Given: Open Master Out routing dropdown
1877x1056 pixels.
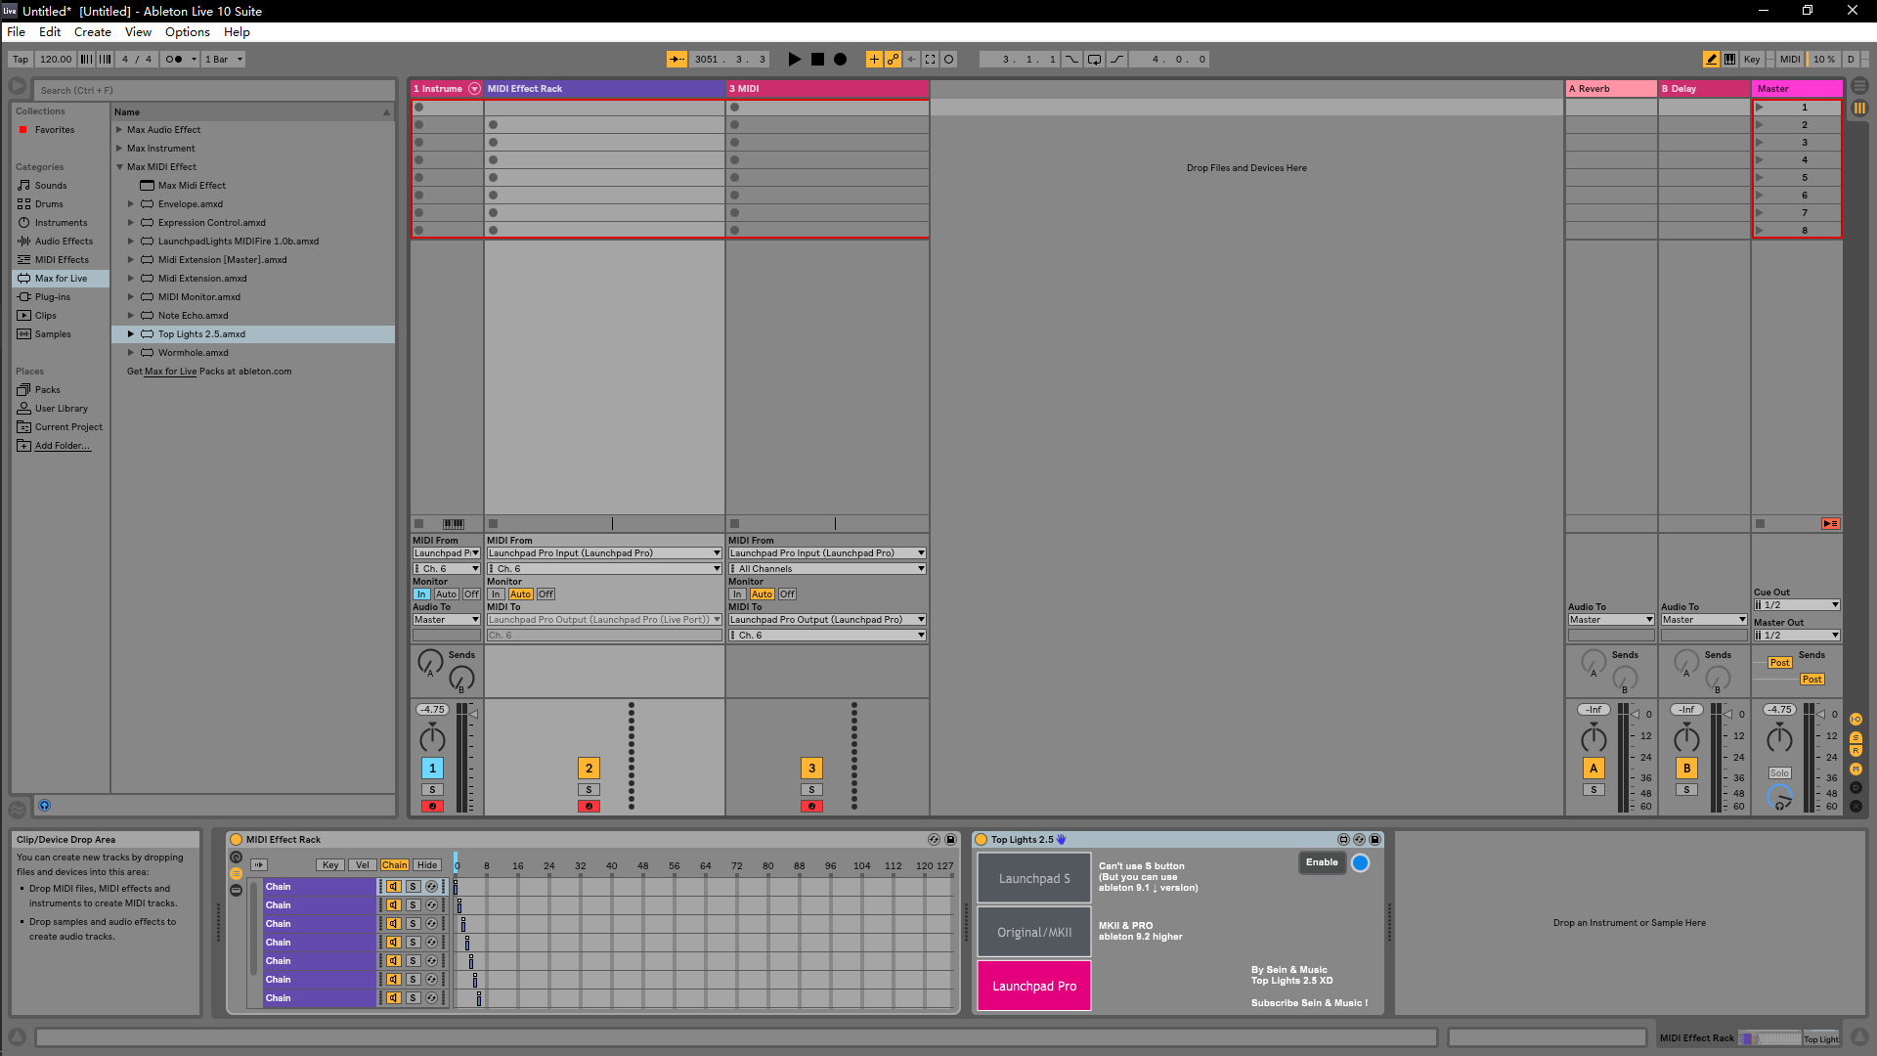Looking at the screenshot, I should click(x=1797, y=636).
